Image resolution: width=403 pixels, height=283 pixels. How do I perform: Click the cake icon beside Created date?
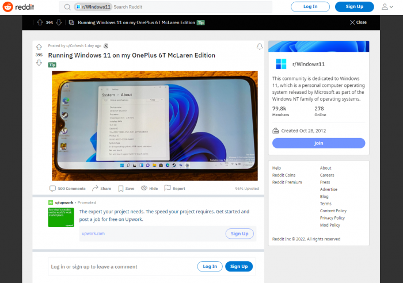(276, 131)
